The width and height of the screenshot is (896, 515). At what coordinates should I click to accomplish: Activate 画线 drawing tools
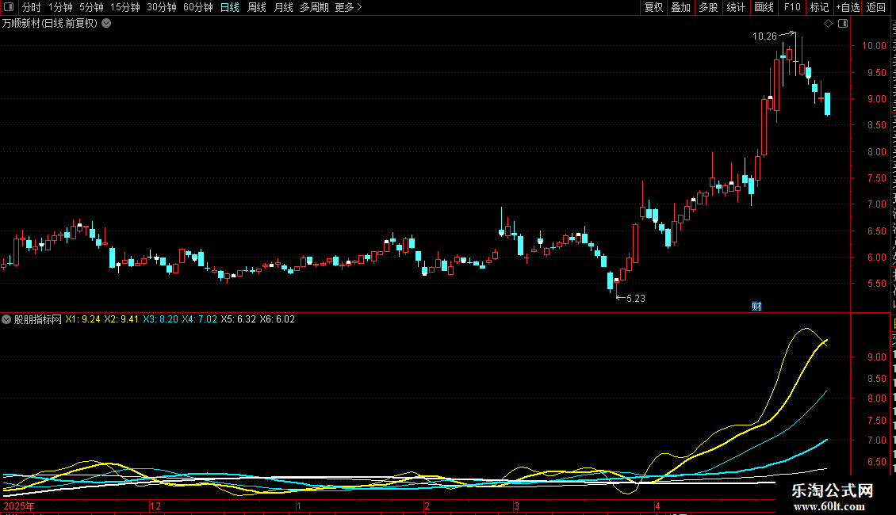coord(764,7)
